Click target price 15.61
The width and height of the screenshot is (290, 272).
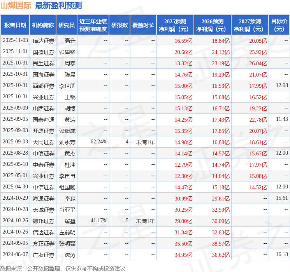[282, 198]
